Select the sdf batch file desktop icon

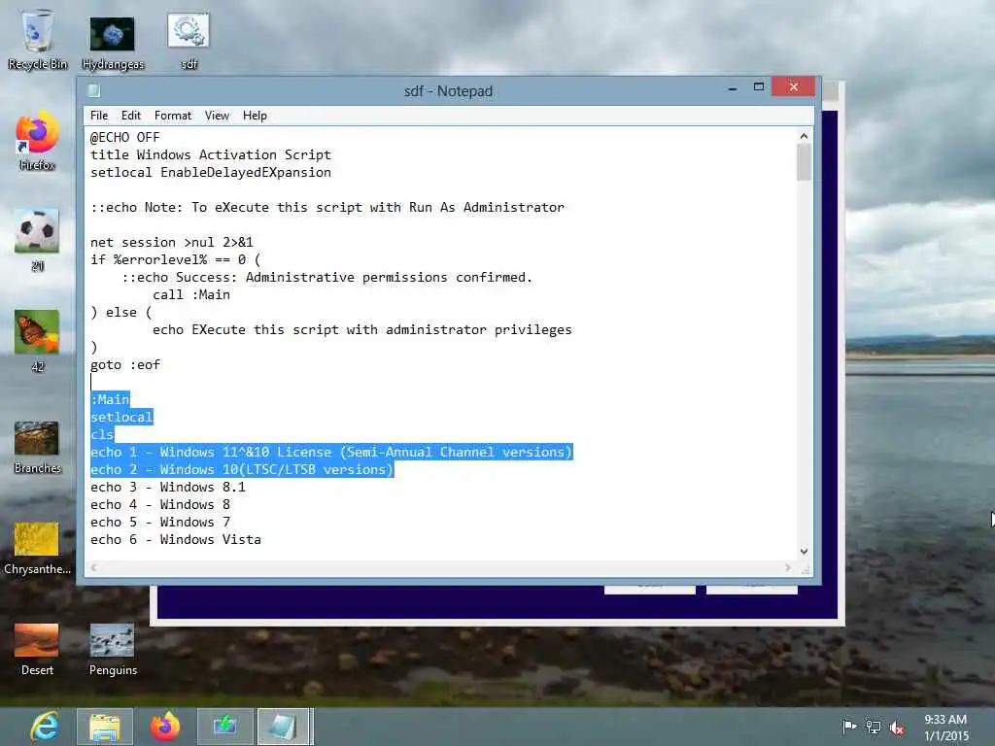coord(189,39)
